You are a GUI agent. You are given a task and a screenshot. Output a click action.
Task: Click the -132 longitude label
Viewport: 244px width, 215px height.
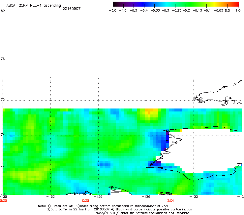click(x=51, y=196)
